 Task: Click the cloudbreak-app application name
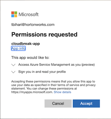[26, 44]
